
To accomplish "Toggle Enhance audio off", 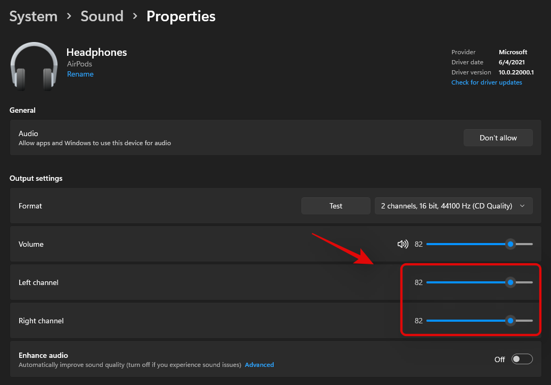I will coord(522,359).
